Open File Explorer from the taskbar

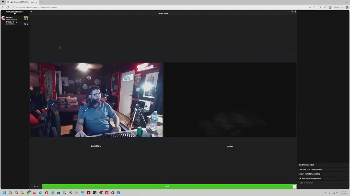22,193
